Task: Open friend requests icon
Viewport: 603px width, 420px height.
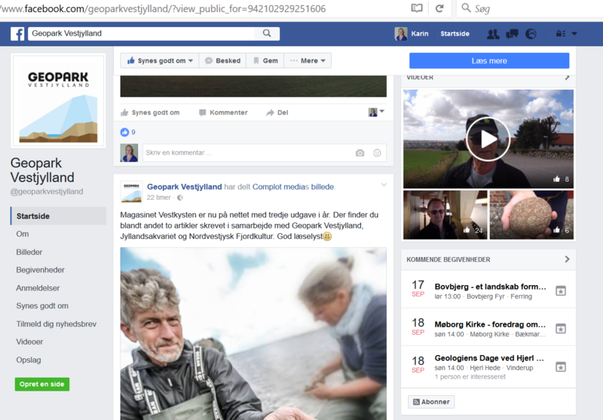Action: coord(493,34)
